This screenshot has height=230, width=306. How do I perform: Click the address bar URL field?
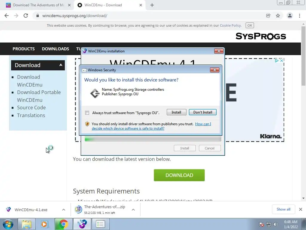click(x=148, y=16)
